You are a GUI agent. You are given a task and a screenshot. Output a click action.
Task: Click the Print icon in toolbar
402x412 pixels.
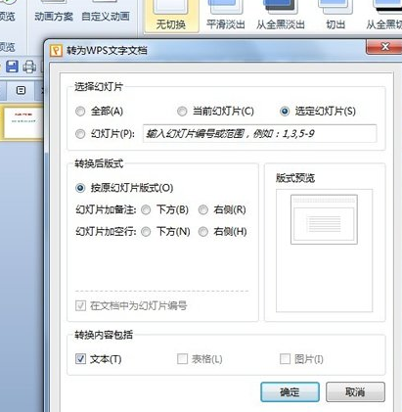[x=29, y=67]
